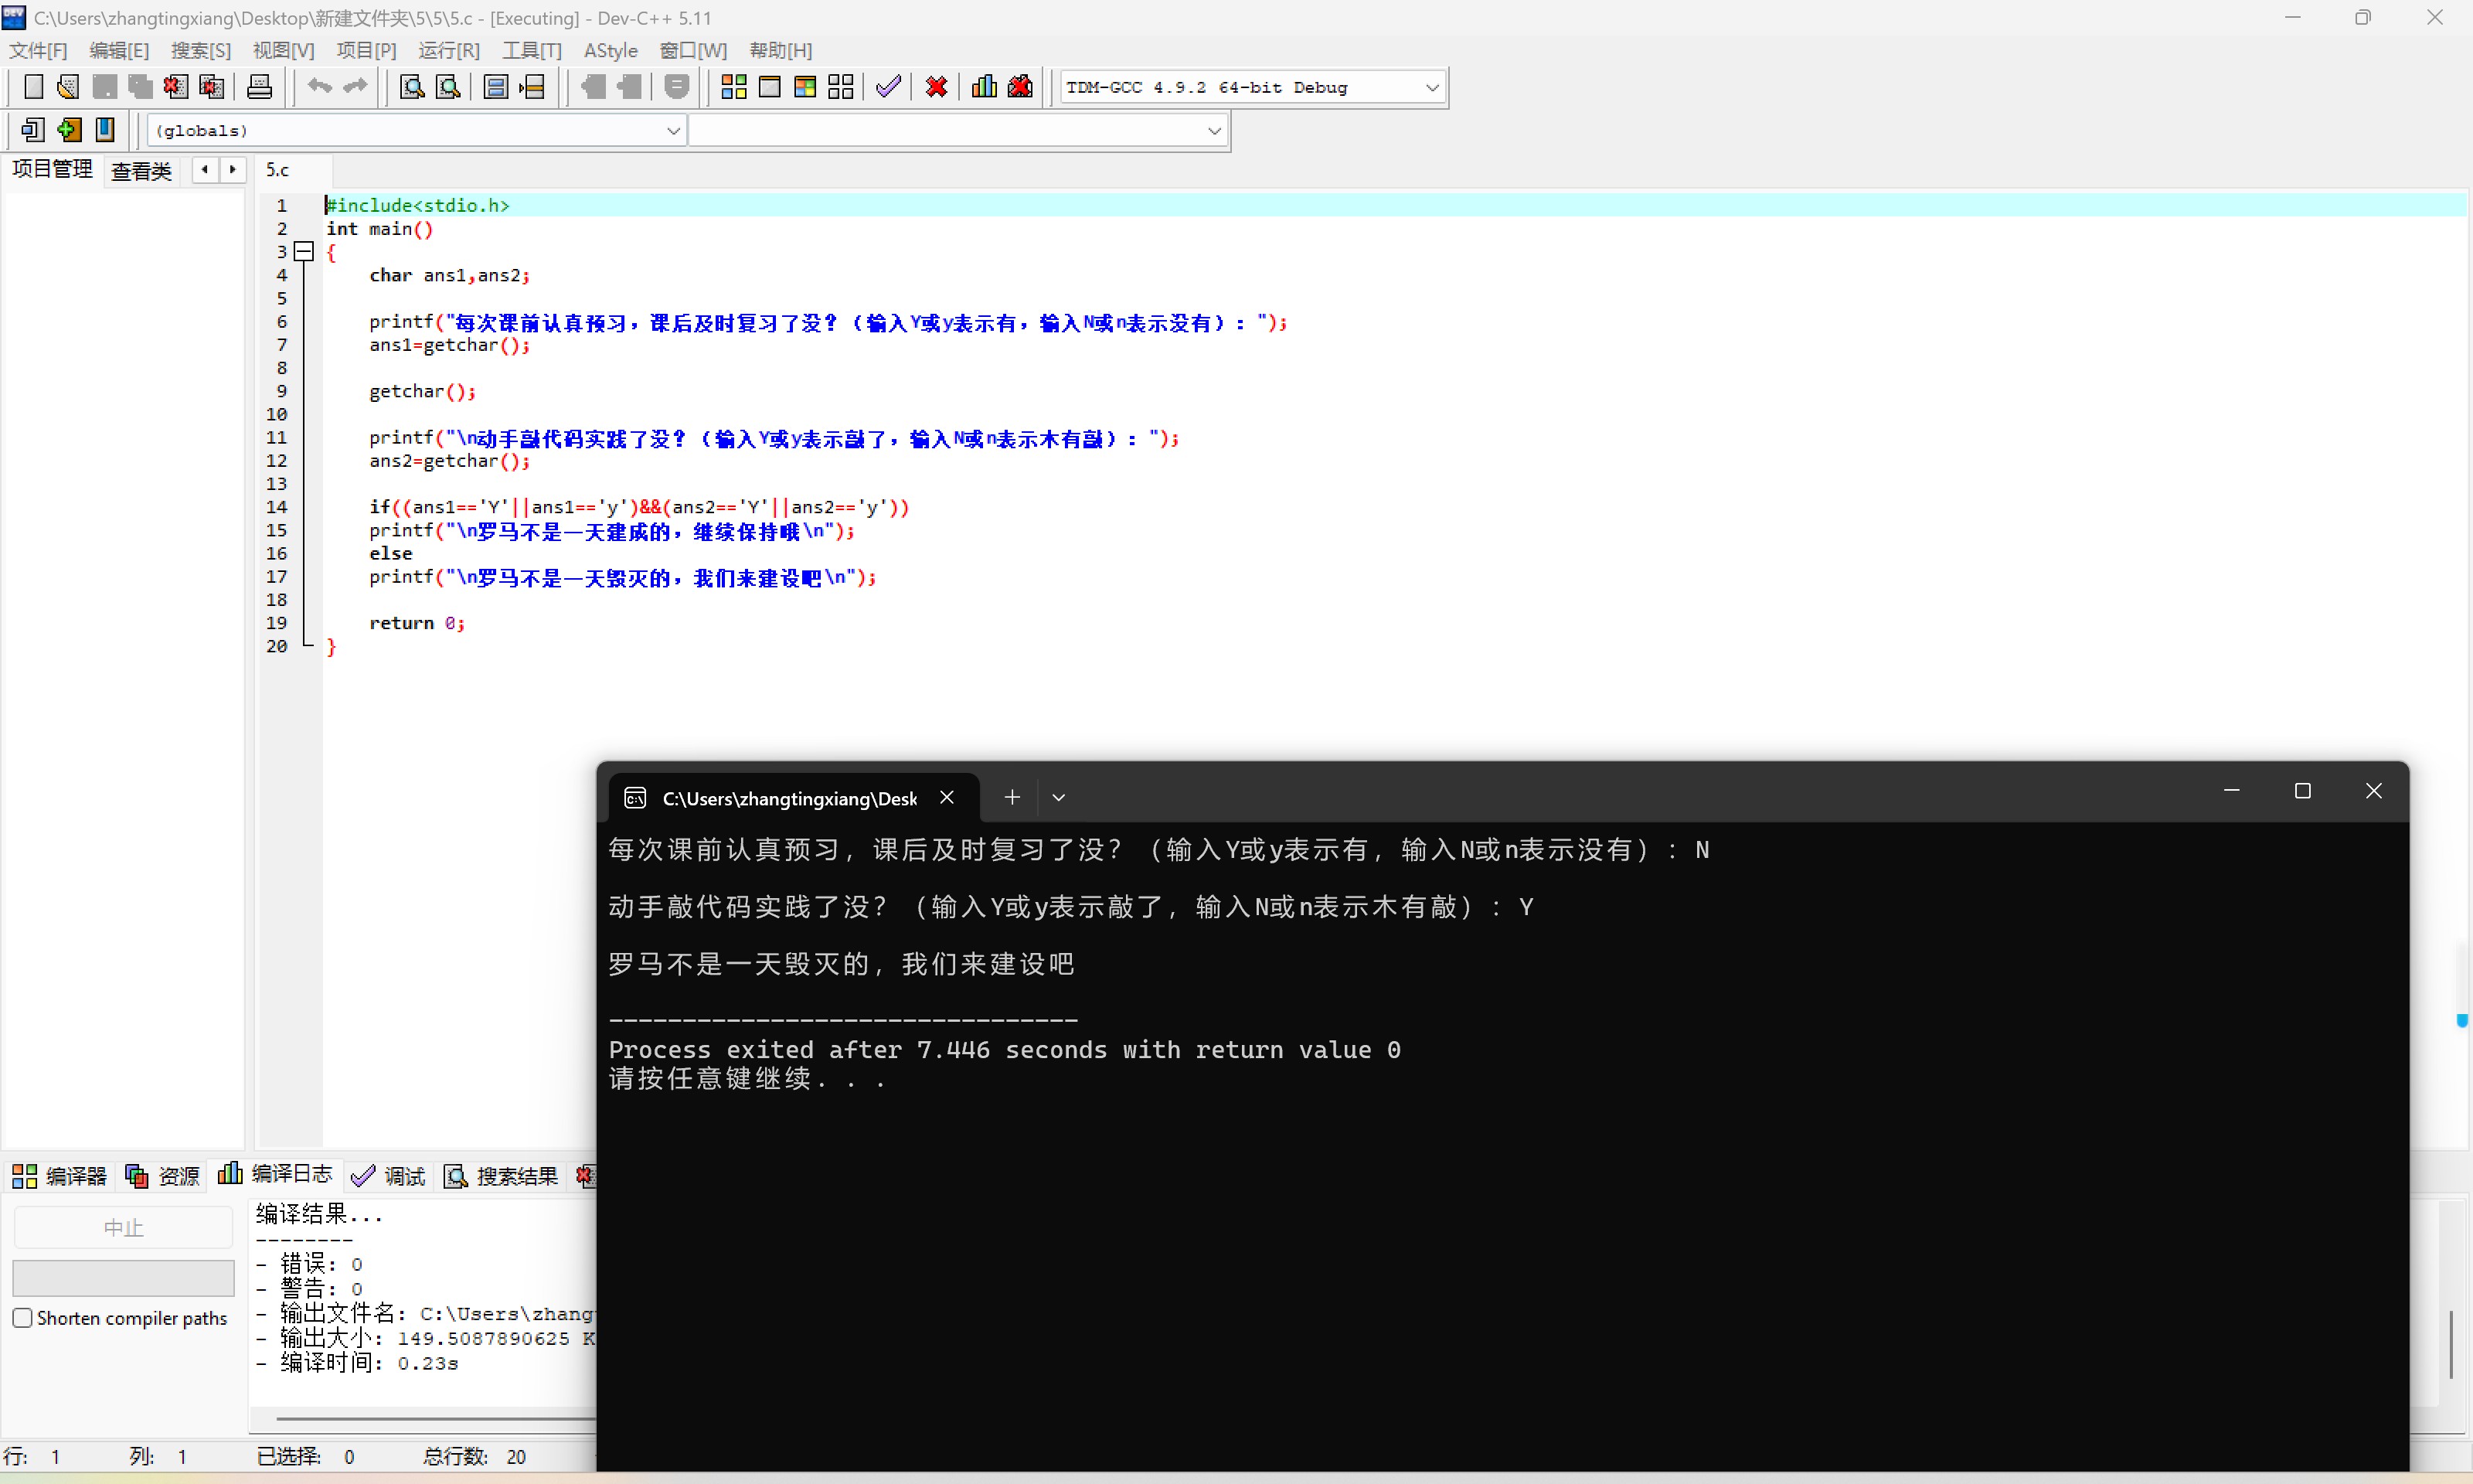
Task: Open the 运行[R] menu
Action: pos(447,50)
